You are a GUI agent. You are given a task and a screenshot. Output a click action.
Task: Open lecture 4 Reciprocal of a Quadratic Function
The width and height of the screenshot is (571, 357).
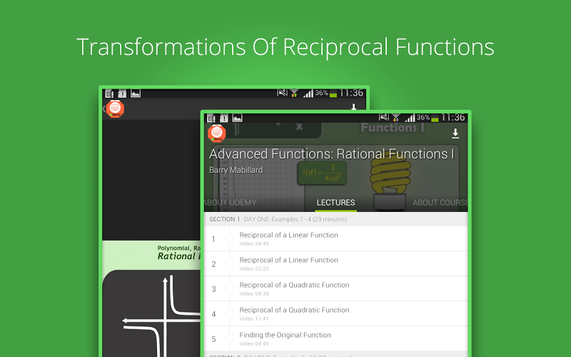(335, 313)
